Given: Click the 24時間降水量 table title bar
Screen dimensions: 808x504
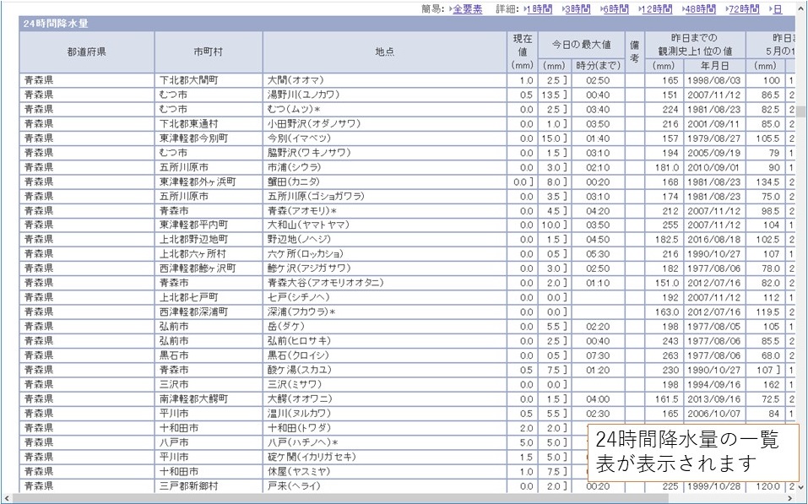Looking at the screenshot, I should [x=407, y=24].
